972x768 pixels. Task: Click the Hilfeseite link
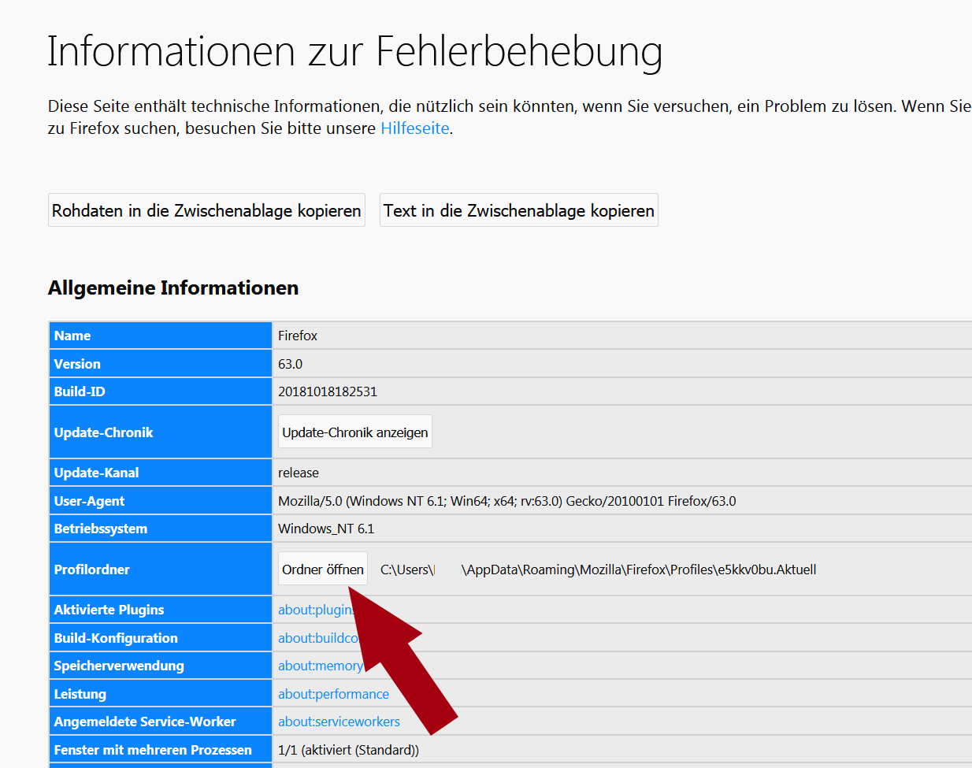415,128
